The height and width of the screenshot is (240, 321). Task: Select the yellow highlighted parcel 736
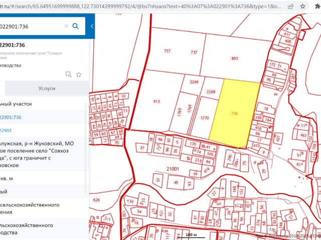pyautogui.click(x=235, y=113)
